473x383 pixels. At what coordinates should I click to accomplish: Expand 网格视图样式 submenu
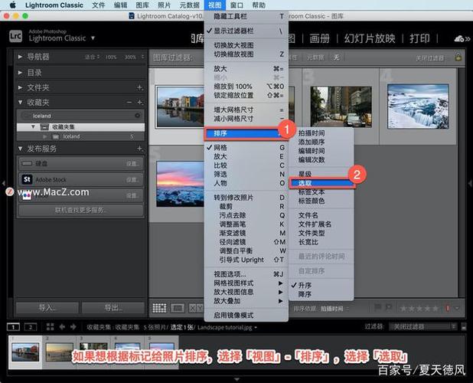tap(246, 283)
